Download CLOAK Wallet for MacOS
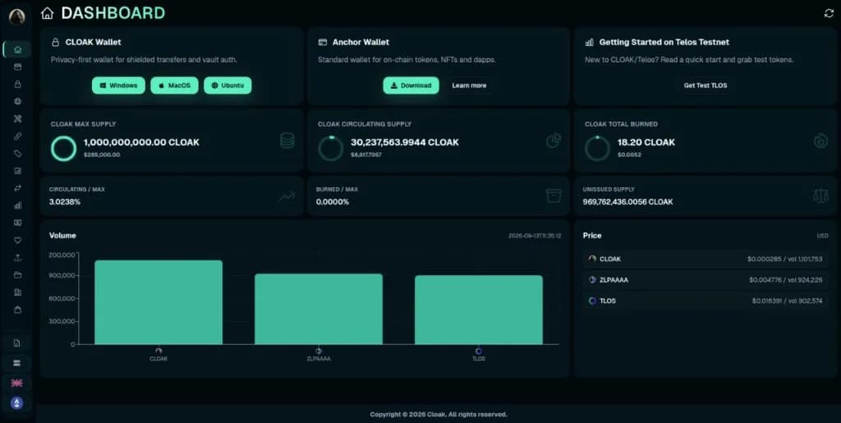841x423 pixels. coord(174,85)
